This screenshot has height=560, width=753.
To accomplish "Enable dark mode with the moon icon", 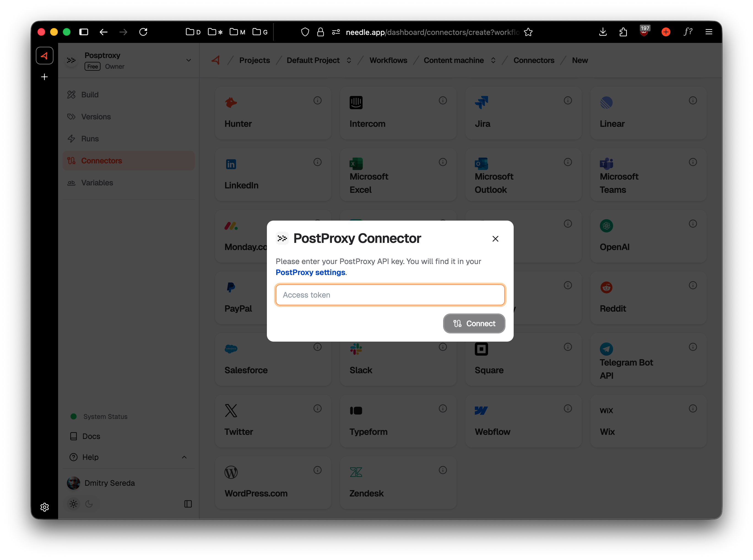I will tap(89, 504).
